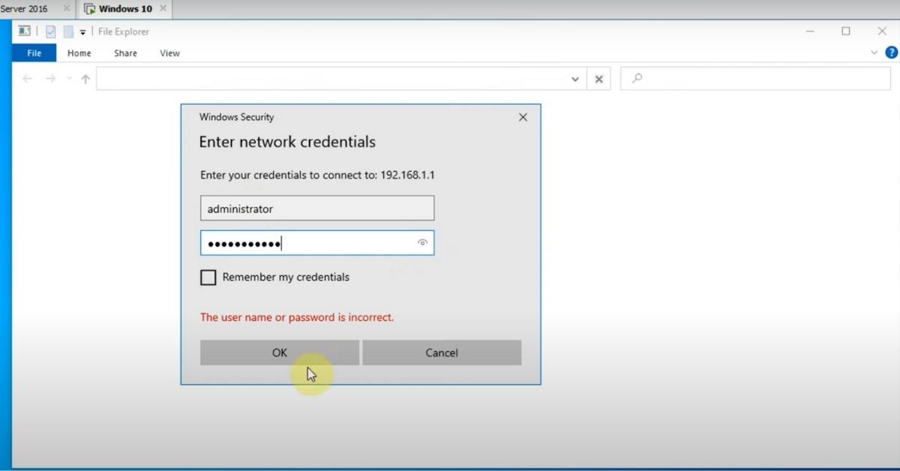Minimize the File Explorer window

(x=811, y=31)
